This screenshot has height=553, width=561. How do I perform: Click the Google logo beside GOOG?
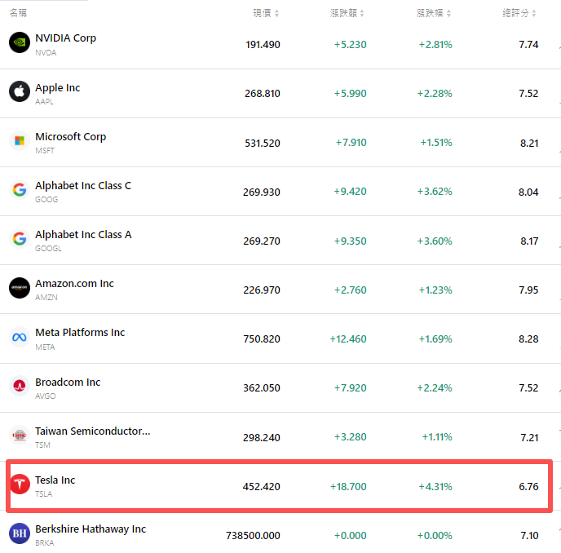[x=20, y=190]
